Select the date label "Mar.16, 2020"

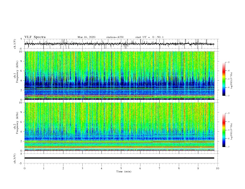click(86, 37)
